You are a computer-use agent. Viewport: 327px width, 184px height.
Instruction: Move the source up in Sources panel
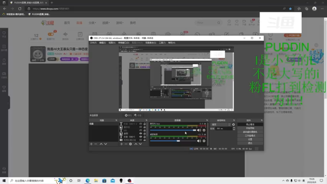136,144
